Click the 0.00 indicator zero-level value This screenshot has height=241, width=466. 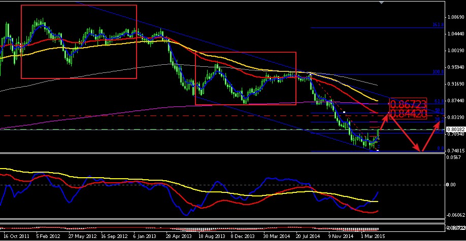(x=451, y=185)
